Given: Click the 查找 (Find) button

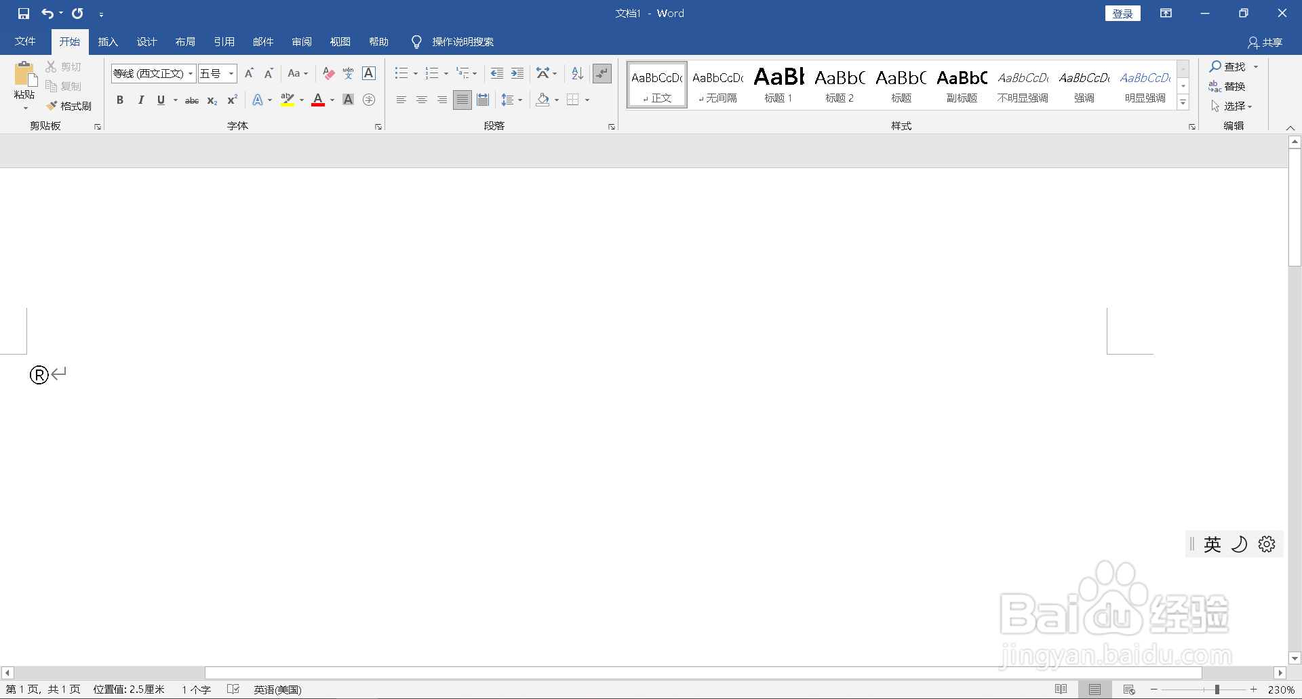Looking at the screenshot, I should coord(1228,66).
